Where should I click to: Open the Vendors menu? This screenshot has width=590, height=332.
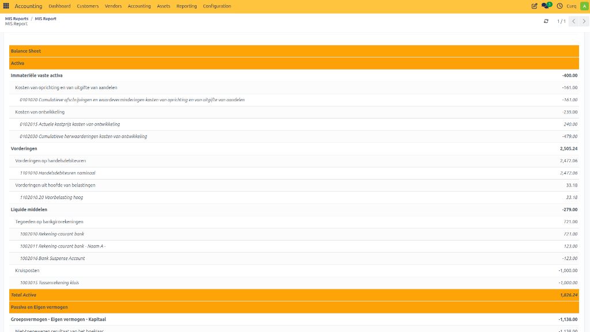[x=114, y=6]
